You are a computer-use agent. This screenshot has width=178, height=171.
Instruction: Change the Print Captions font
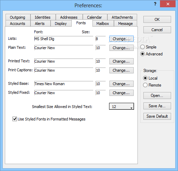click(122, 70)
